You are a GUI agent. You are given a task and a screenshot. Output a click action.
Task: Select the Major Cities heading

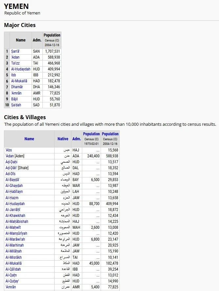pyautogui.click(x=20, y=25)
